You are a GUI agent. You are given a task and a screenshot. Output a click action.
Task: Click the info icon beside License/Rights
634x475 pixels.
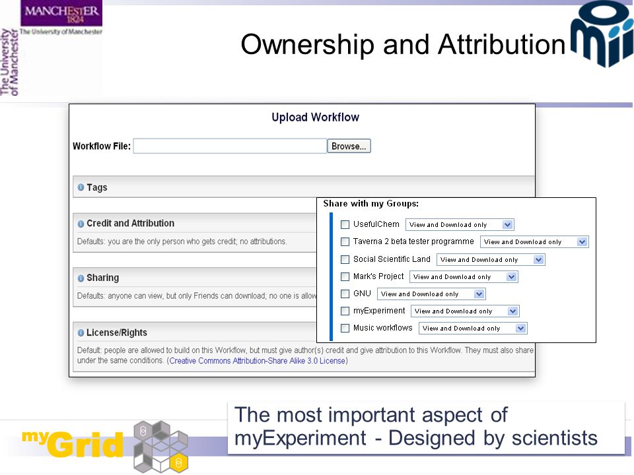pos(81,332)
